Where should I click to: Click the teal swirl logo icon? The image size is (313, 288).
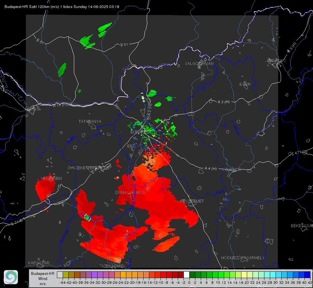(x=11, y=277)
